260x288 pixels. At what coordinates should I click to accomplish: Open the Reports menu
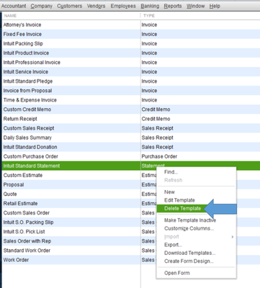tap(173, 6)
